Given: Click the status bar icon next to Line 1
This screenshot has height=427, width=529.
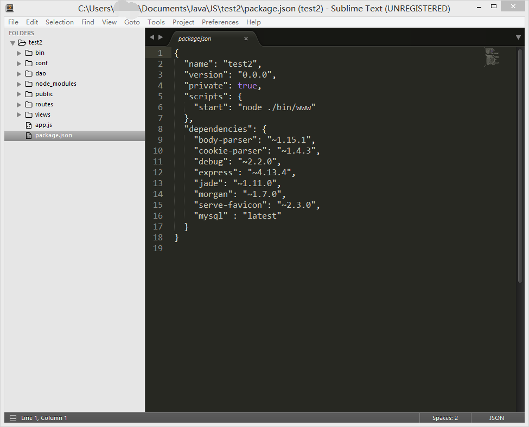Looking at the screenshot, I should coord(12,418).
